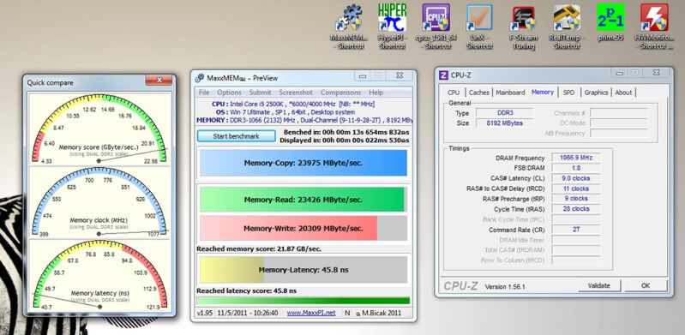Click the Memory-Read 23426 MByte/sec bar

(303, 200)
